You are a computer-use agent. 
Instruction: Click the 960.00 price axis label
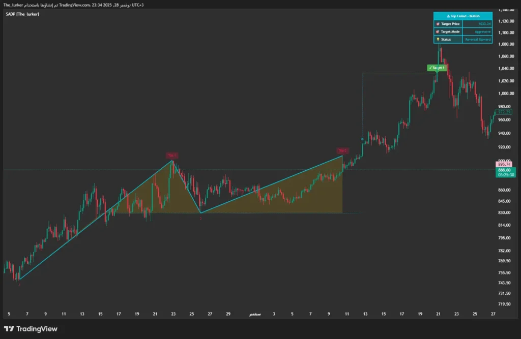click(504, 120)
